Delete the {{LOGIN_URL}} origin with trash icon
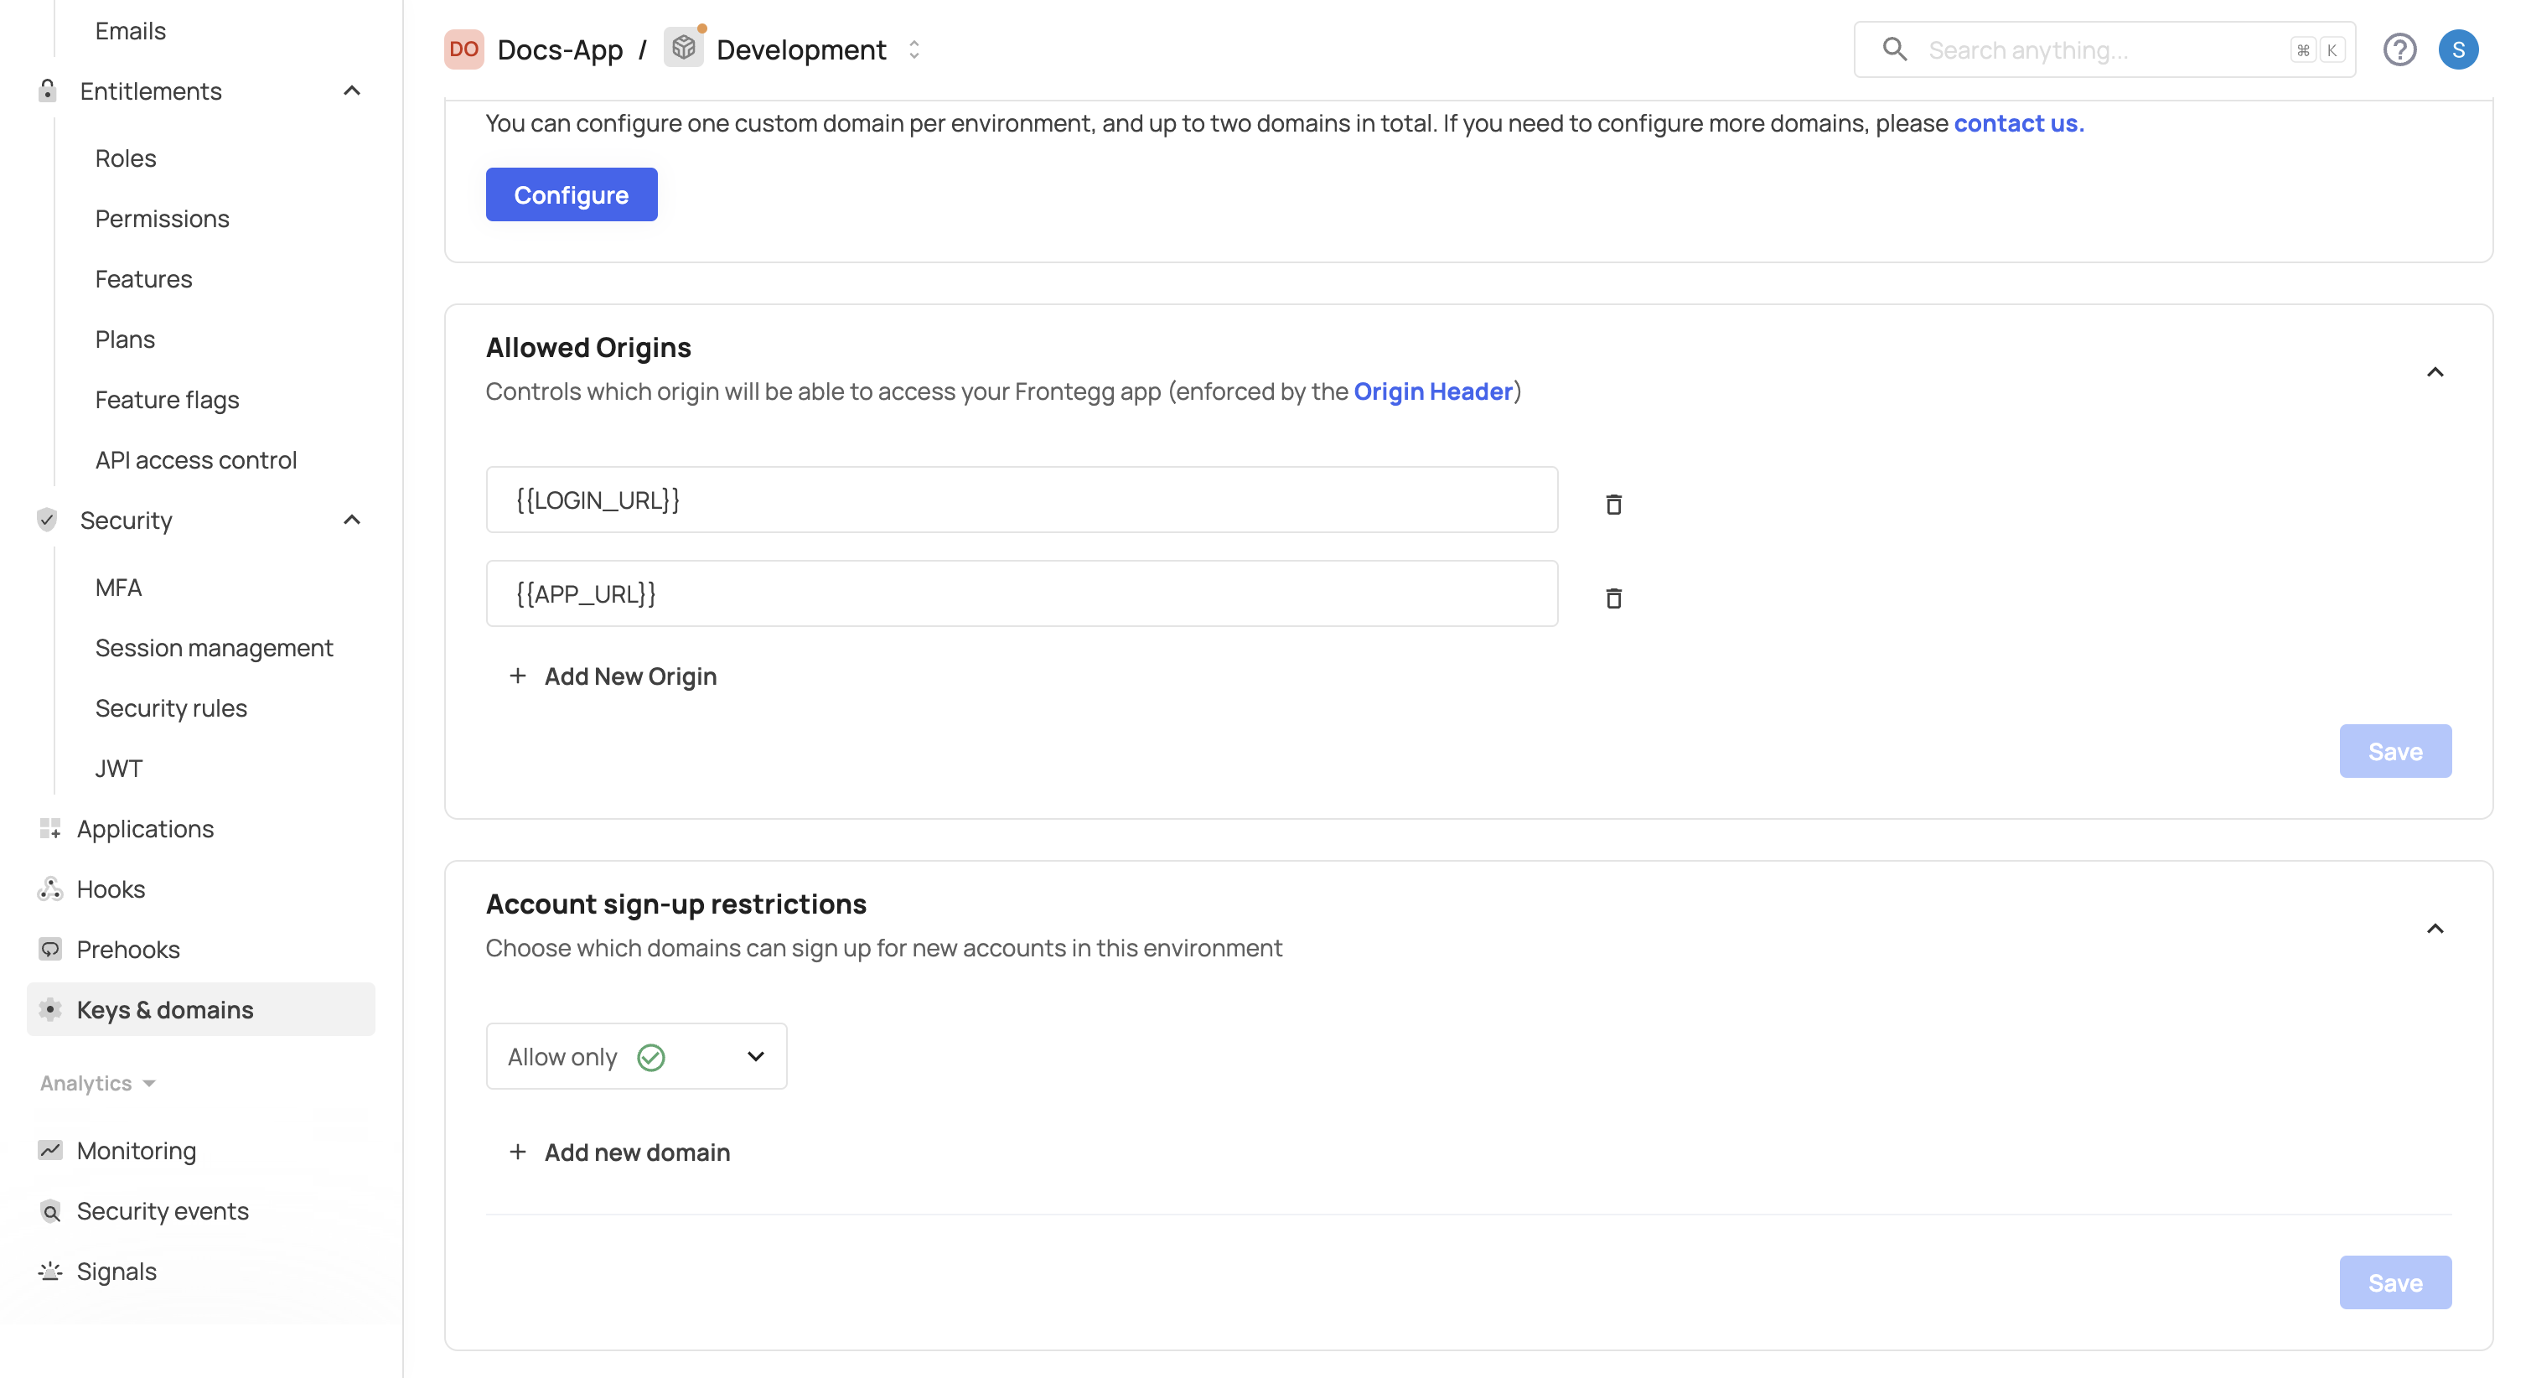This screenshot has width=2531, height=1378. pos(1612,505)
